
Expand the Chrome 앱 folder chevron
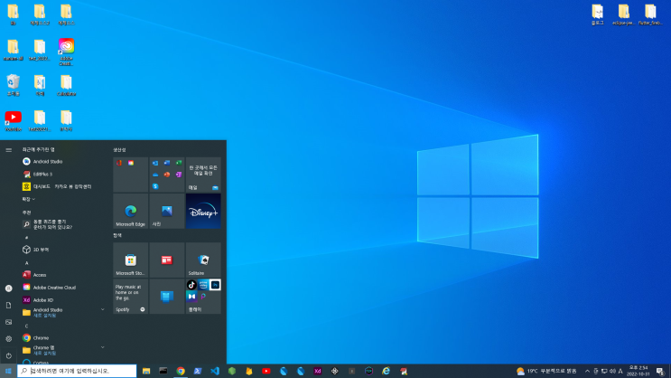(102, 347)
